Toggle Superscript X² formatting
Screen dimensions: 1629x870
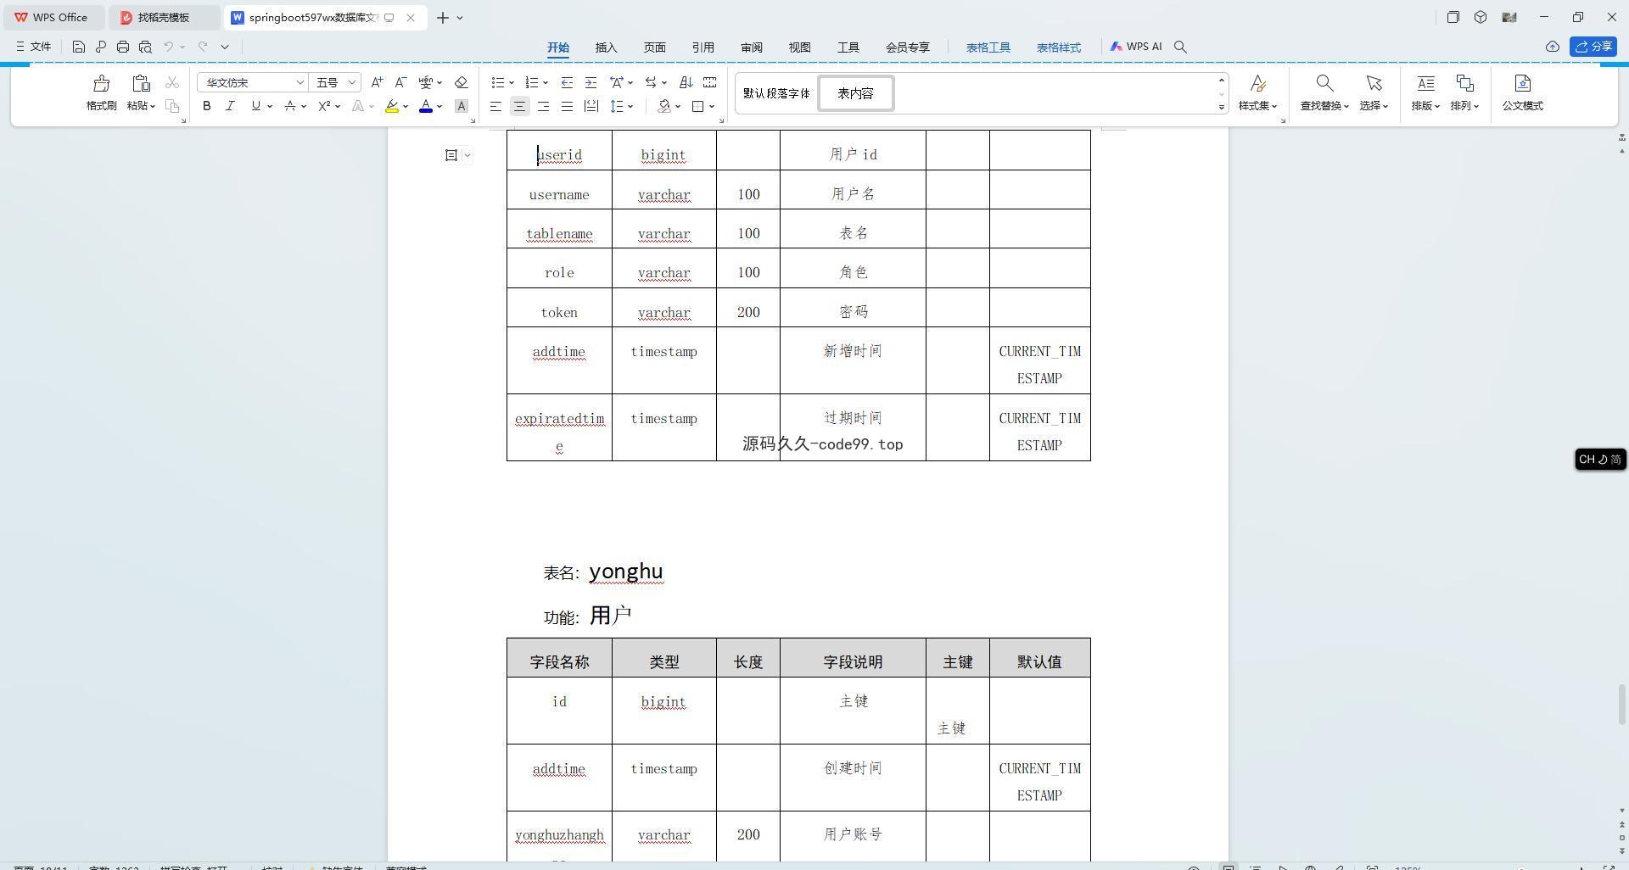coord(324,106)
